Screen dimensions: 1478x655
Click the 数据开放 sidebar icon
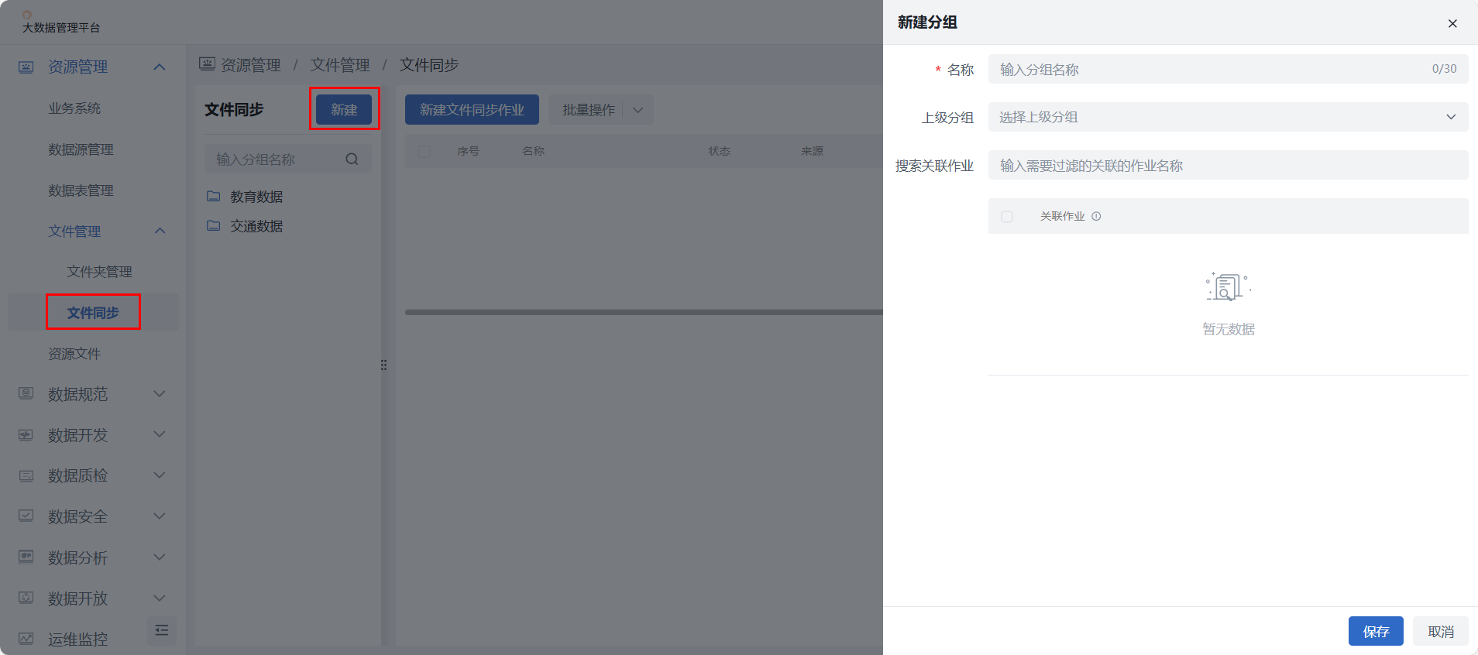tap(26, 598)
